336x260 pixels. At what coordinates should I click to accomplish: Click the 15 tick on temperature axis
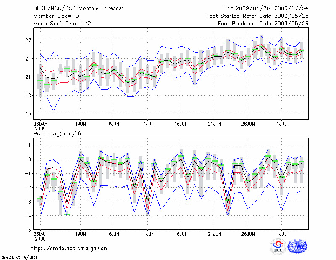(x=29, y=114)
